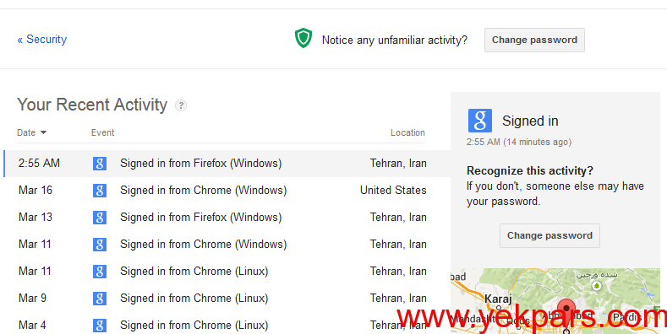Click the green security shield icon

[303, 38]
